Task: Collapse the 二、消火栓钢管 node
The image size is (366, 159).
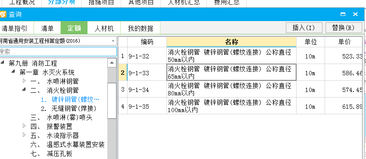Action: point(24,89)
